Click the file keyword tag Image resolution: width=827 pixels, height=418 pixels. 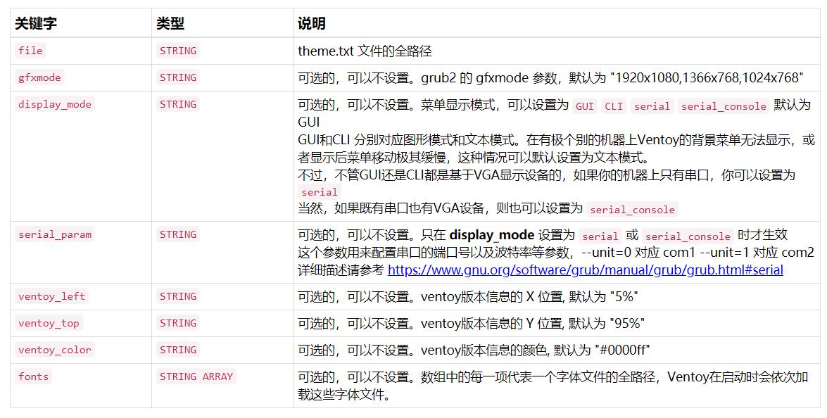click(x=30, y=50)
